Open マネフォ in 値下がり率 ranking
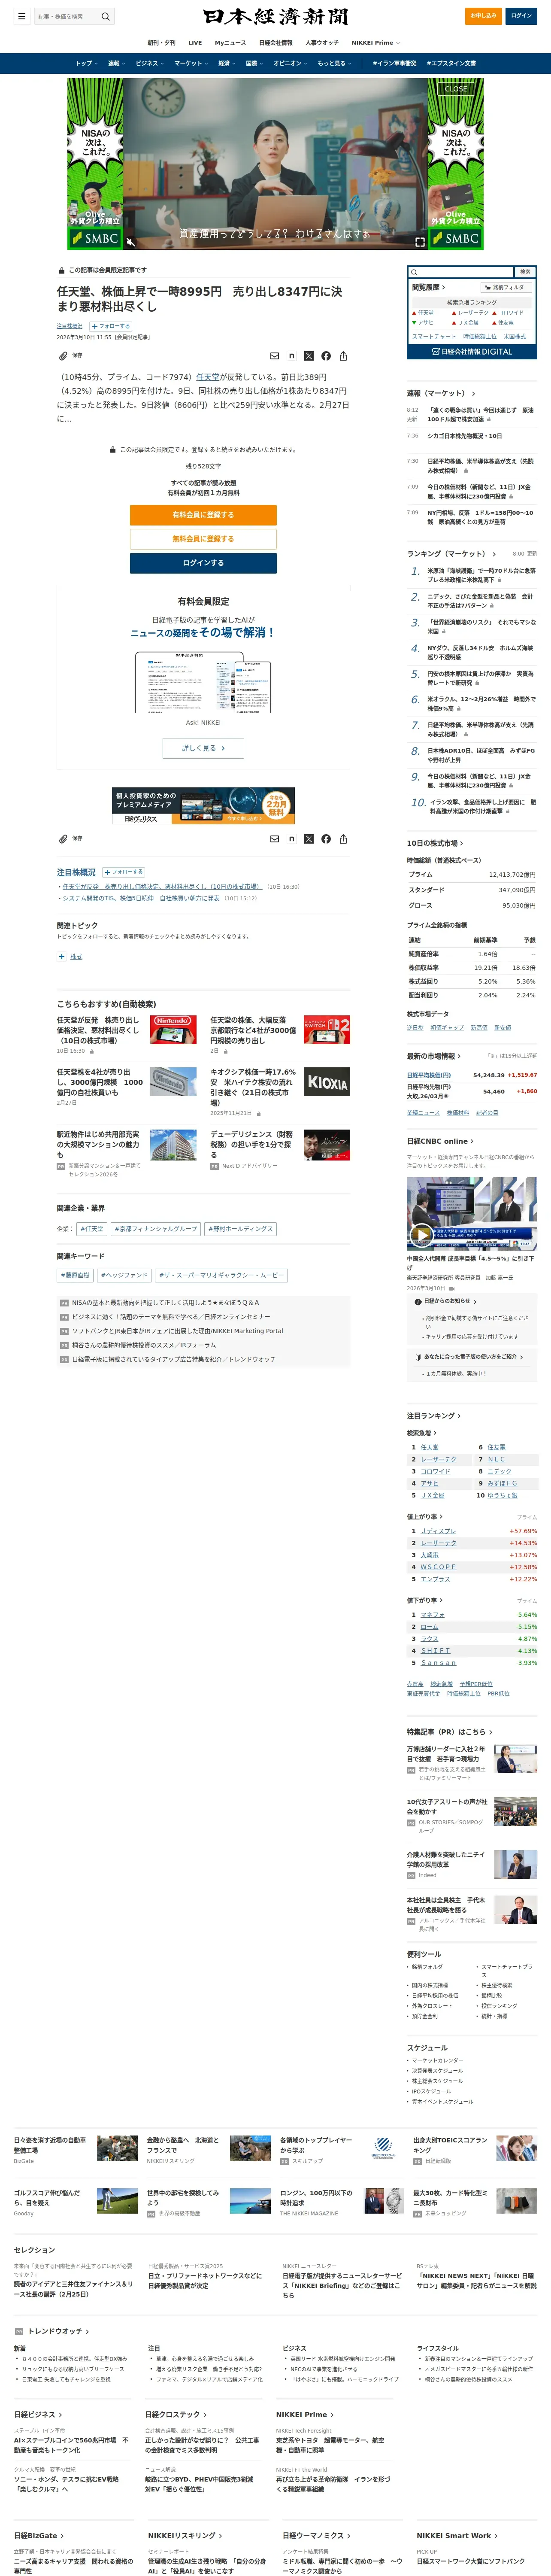The height and width of the screenshot is (2576, 551). [432, 1615]
